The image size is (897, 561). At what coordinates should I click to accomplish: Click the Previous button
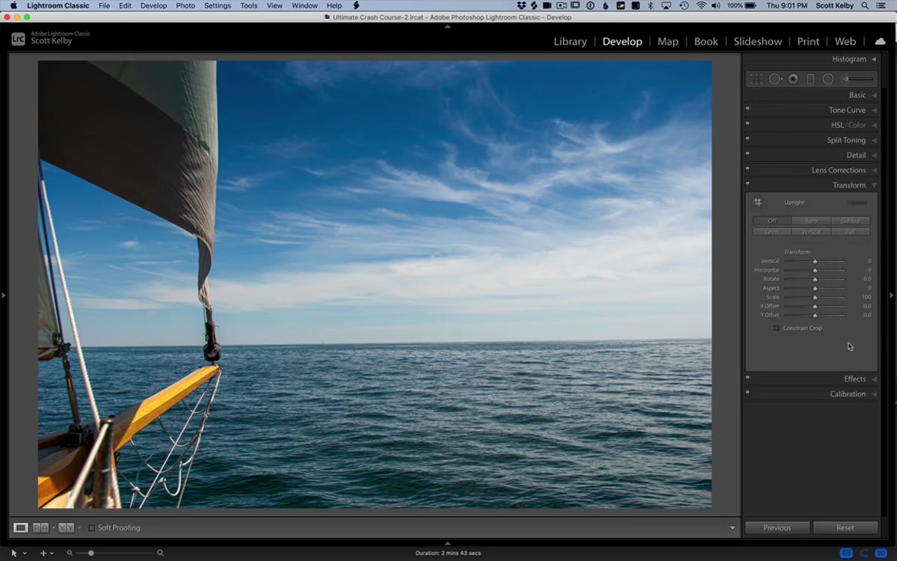777,527
